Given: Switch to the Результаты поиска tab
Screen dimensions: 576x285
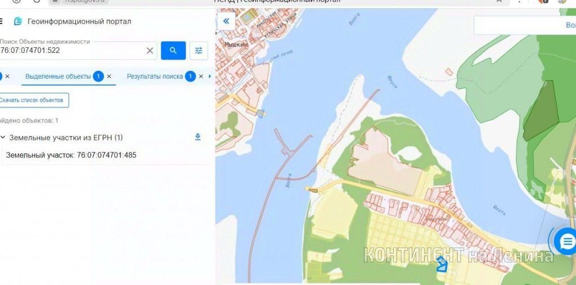Looking at the screenshot, I should 155,76.
